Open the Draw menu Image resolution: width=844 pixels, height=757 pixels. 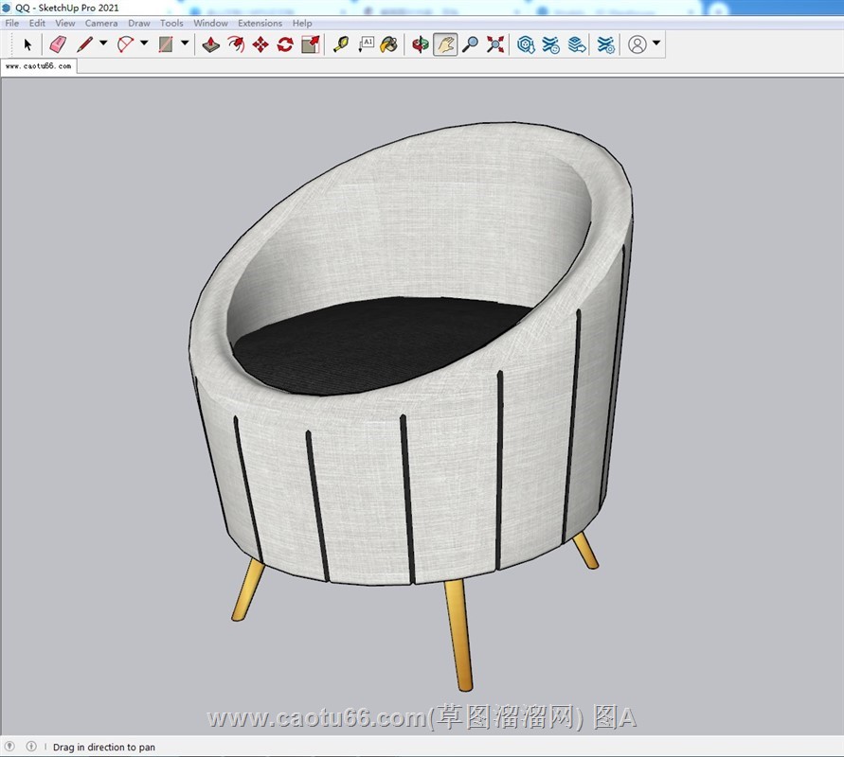pos(139,23)
